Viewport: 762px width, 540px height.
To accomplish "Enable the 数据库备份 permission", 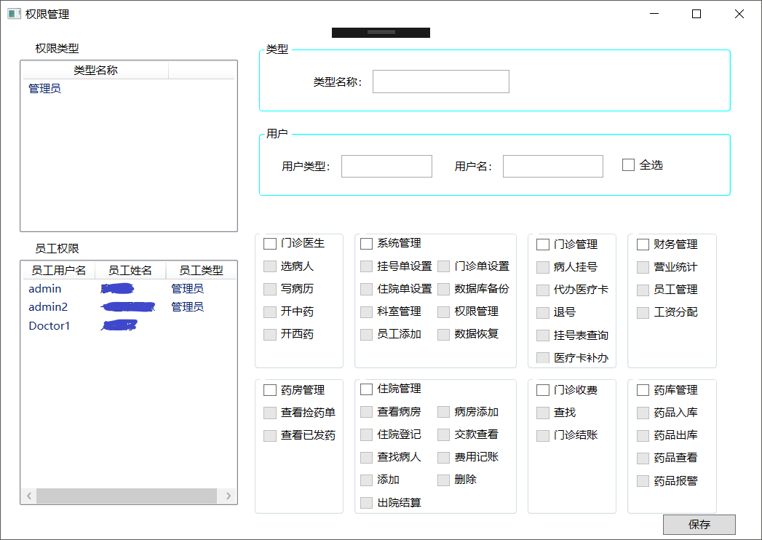I will pyautogui.click(x=442, y=289).
